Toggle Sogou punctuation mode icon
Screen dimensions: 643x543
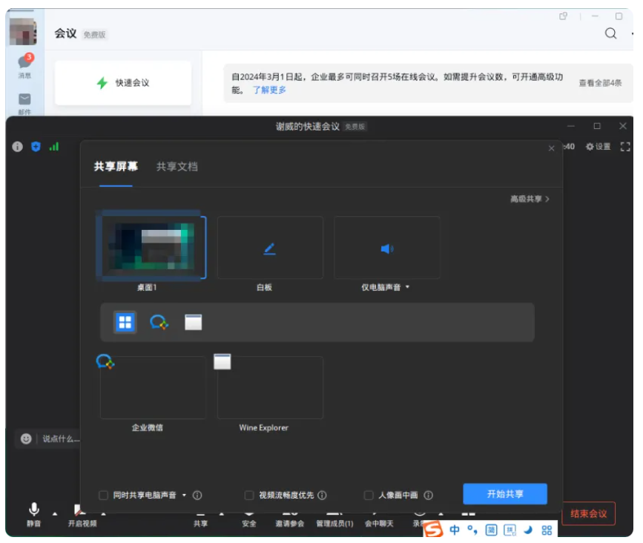472,530
